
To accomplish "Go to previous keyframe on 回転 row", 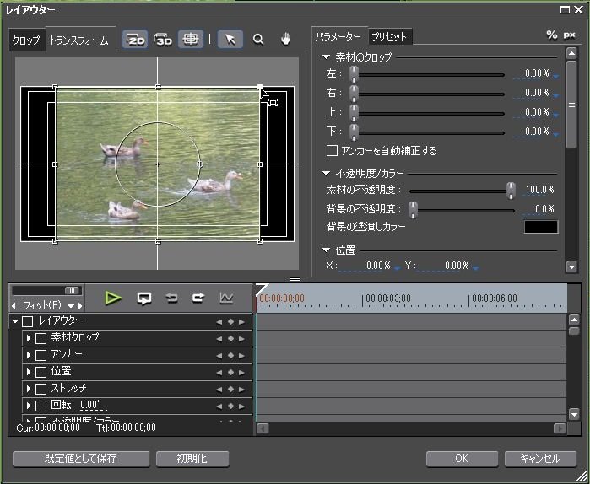I will pos(219,406).
